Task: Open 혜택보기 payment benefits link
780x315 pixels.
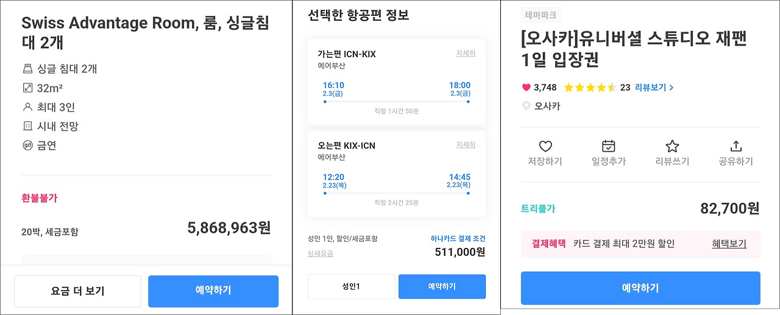Action: click(729, 244)
